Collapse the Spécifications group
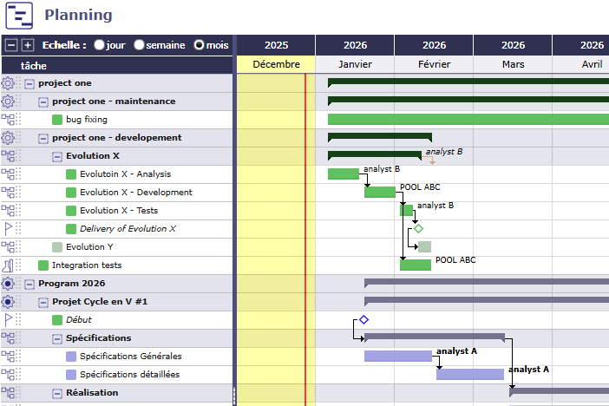Viewport: 609px width, 406px height. click(57, 338)
